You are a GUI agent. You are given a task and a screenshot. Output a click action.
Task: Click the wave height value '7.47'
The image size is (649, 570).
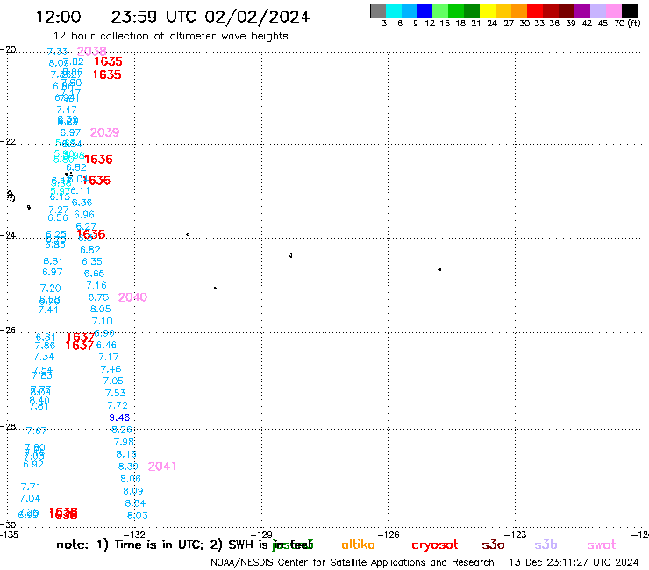[x=67, y=110]
